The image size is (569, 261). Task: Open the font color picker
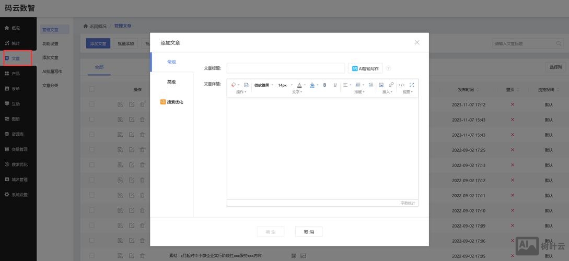point(300,85)
